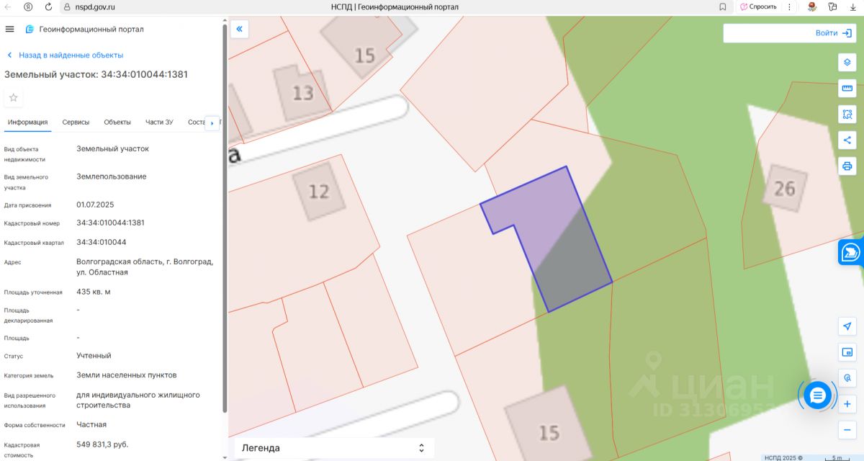Click building number 26 on the map
This screenshot has width=864, height=461.
point(784,189)
